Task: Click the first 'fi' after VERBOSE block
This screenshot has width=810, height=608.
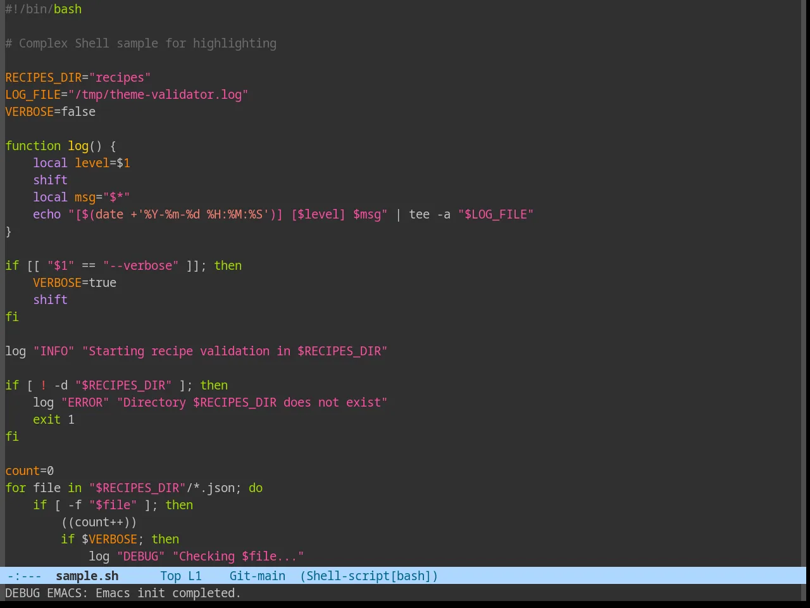Action: [x=12, y=317]
